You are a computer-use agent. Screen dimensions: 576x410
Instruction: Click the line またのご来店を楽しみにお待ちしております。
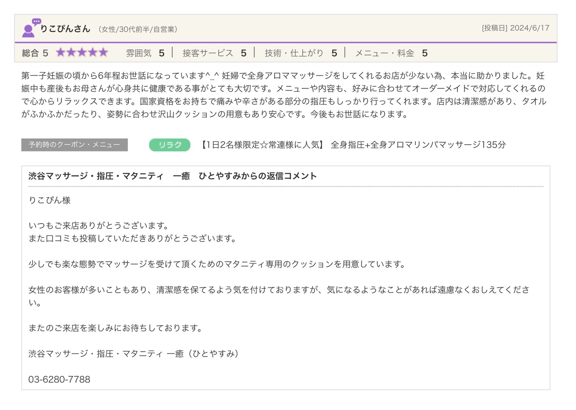[x=117, y=328]
